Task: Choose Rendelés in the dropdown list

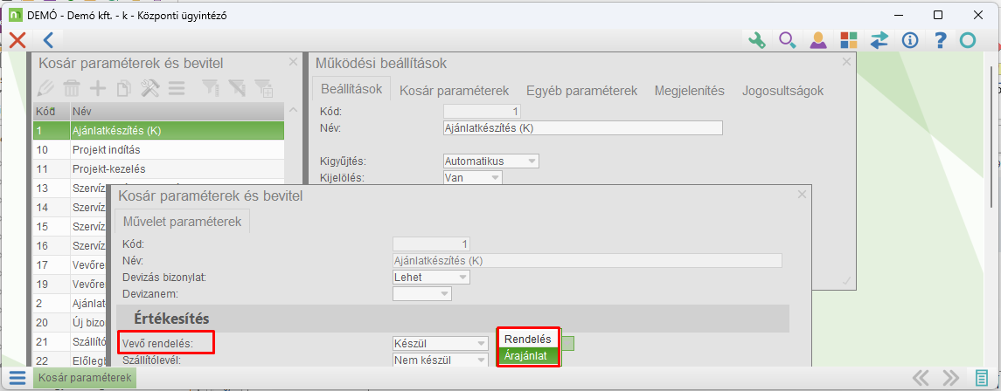Action: (x=528, y=340)
